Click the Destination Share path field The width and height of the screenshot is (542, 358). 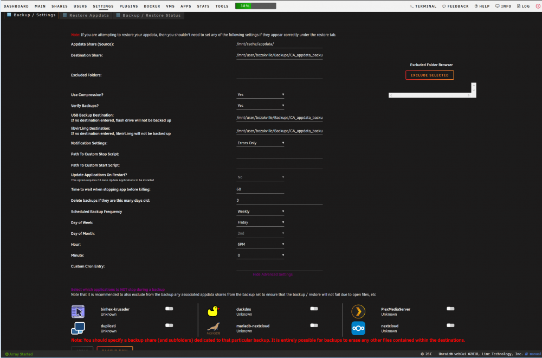coord(279,55)
